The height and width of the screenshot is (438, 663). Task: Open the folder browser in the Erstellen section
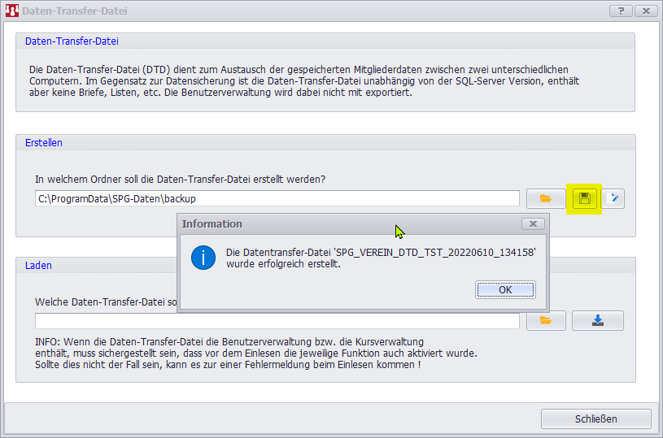(546, 198)
